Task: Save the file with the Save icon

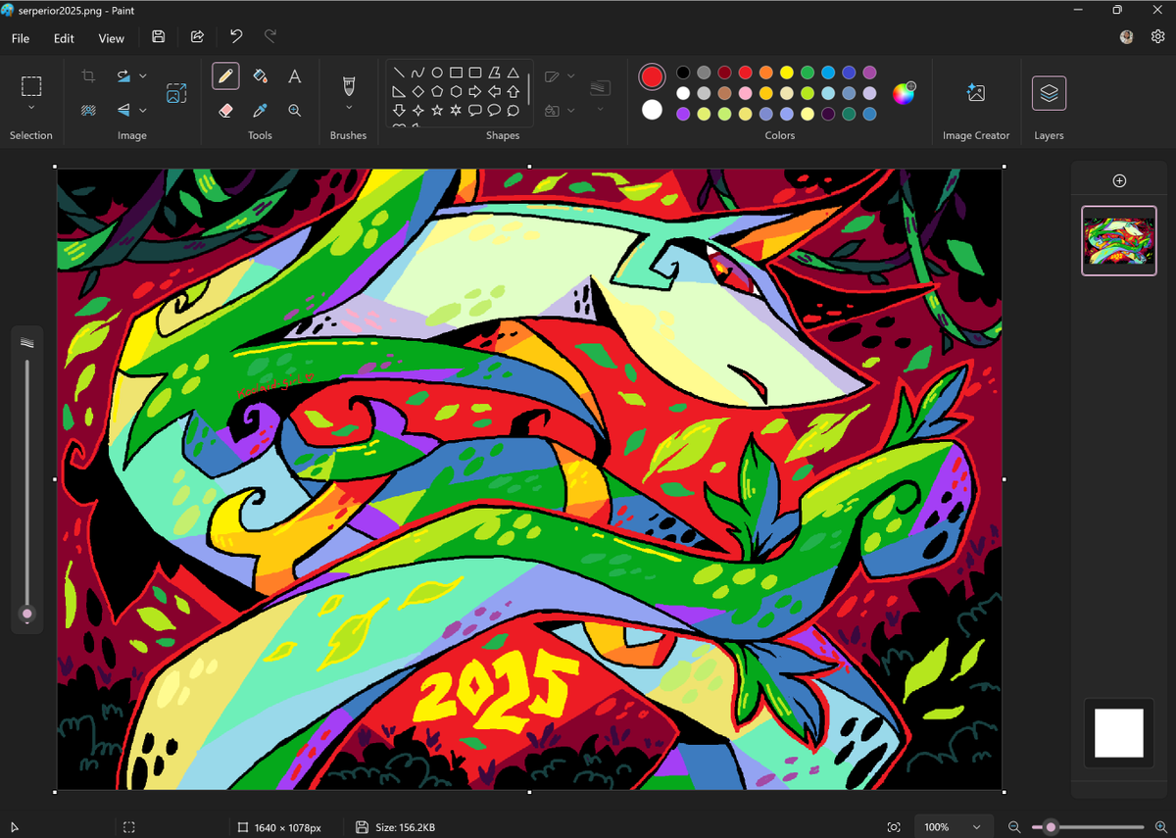Action: [x=159, y=37]
